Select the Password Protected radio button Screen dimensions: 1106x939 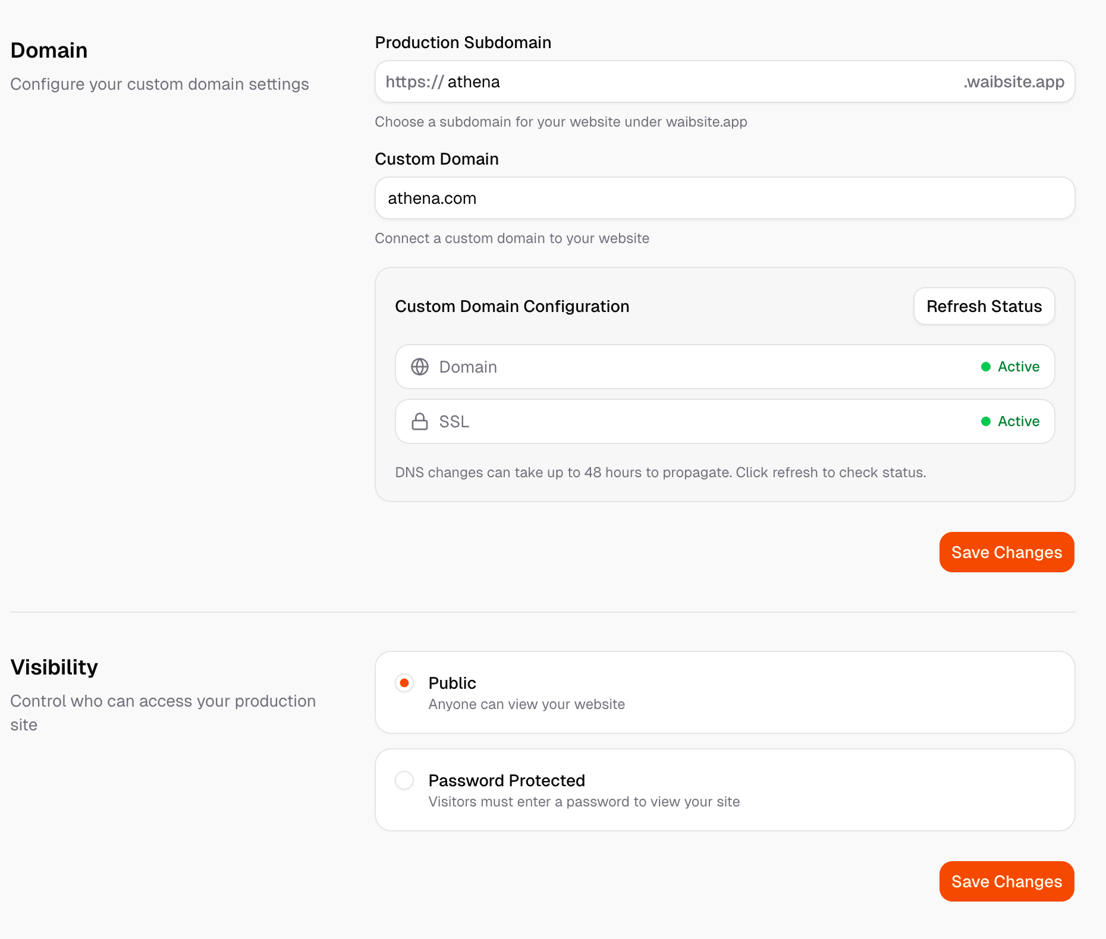(x=404, y=780)
